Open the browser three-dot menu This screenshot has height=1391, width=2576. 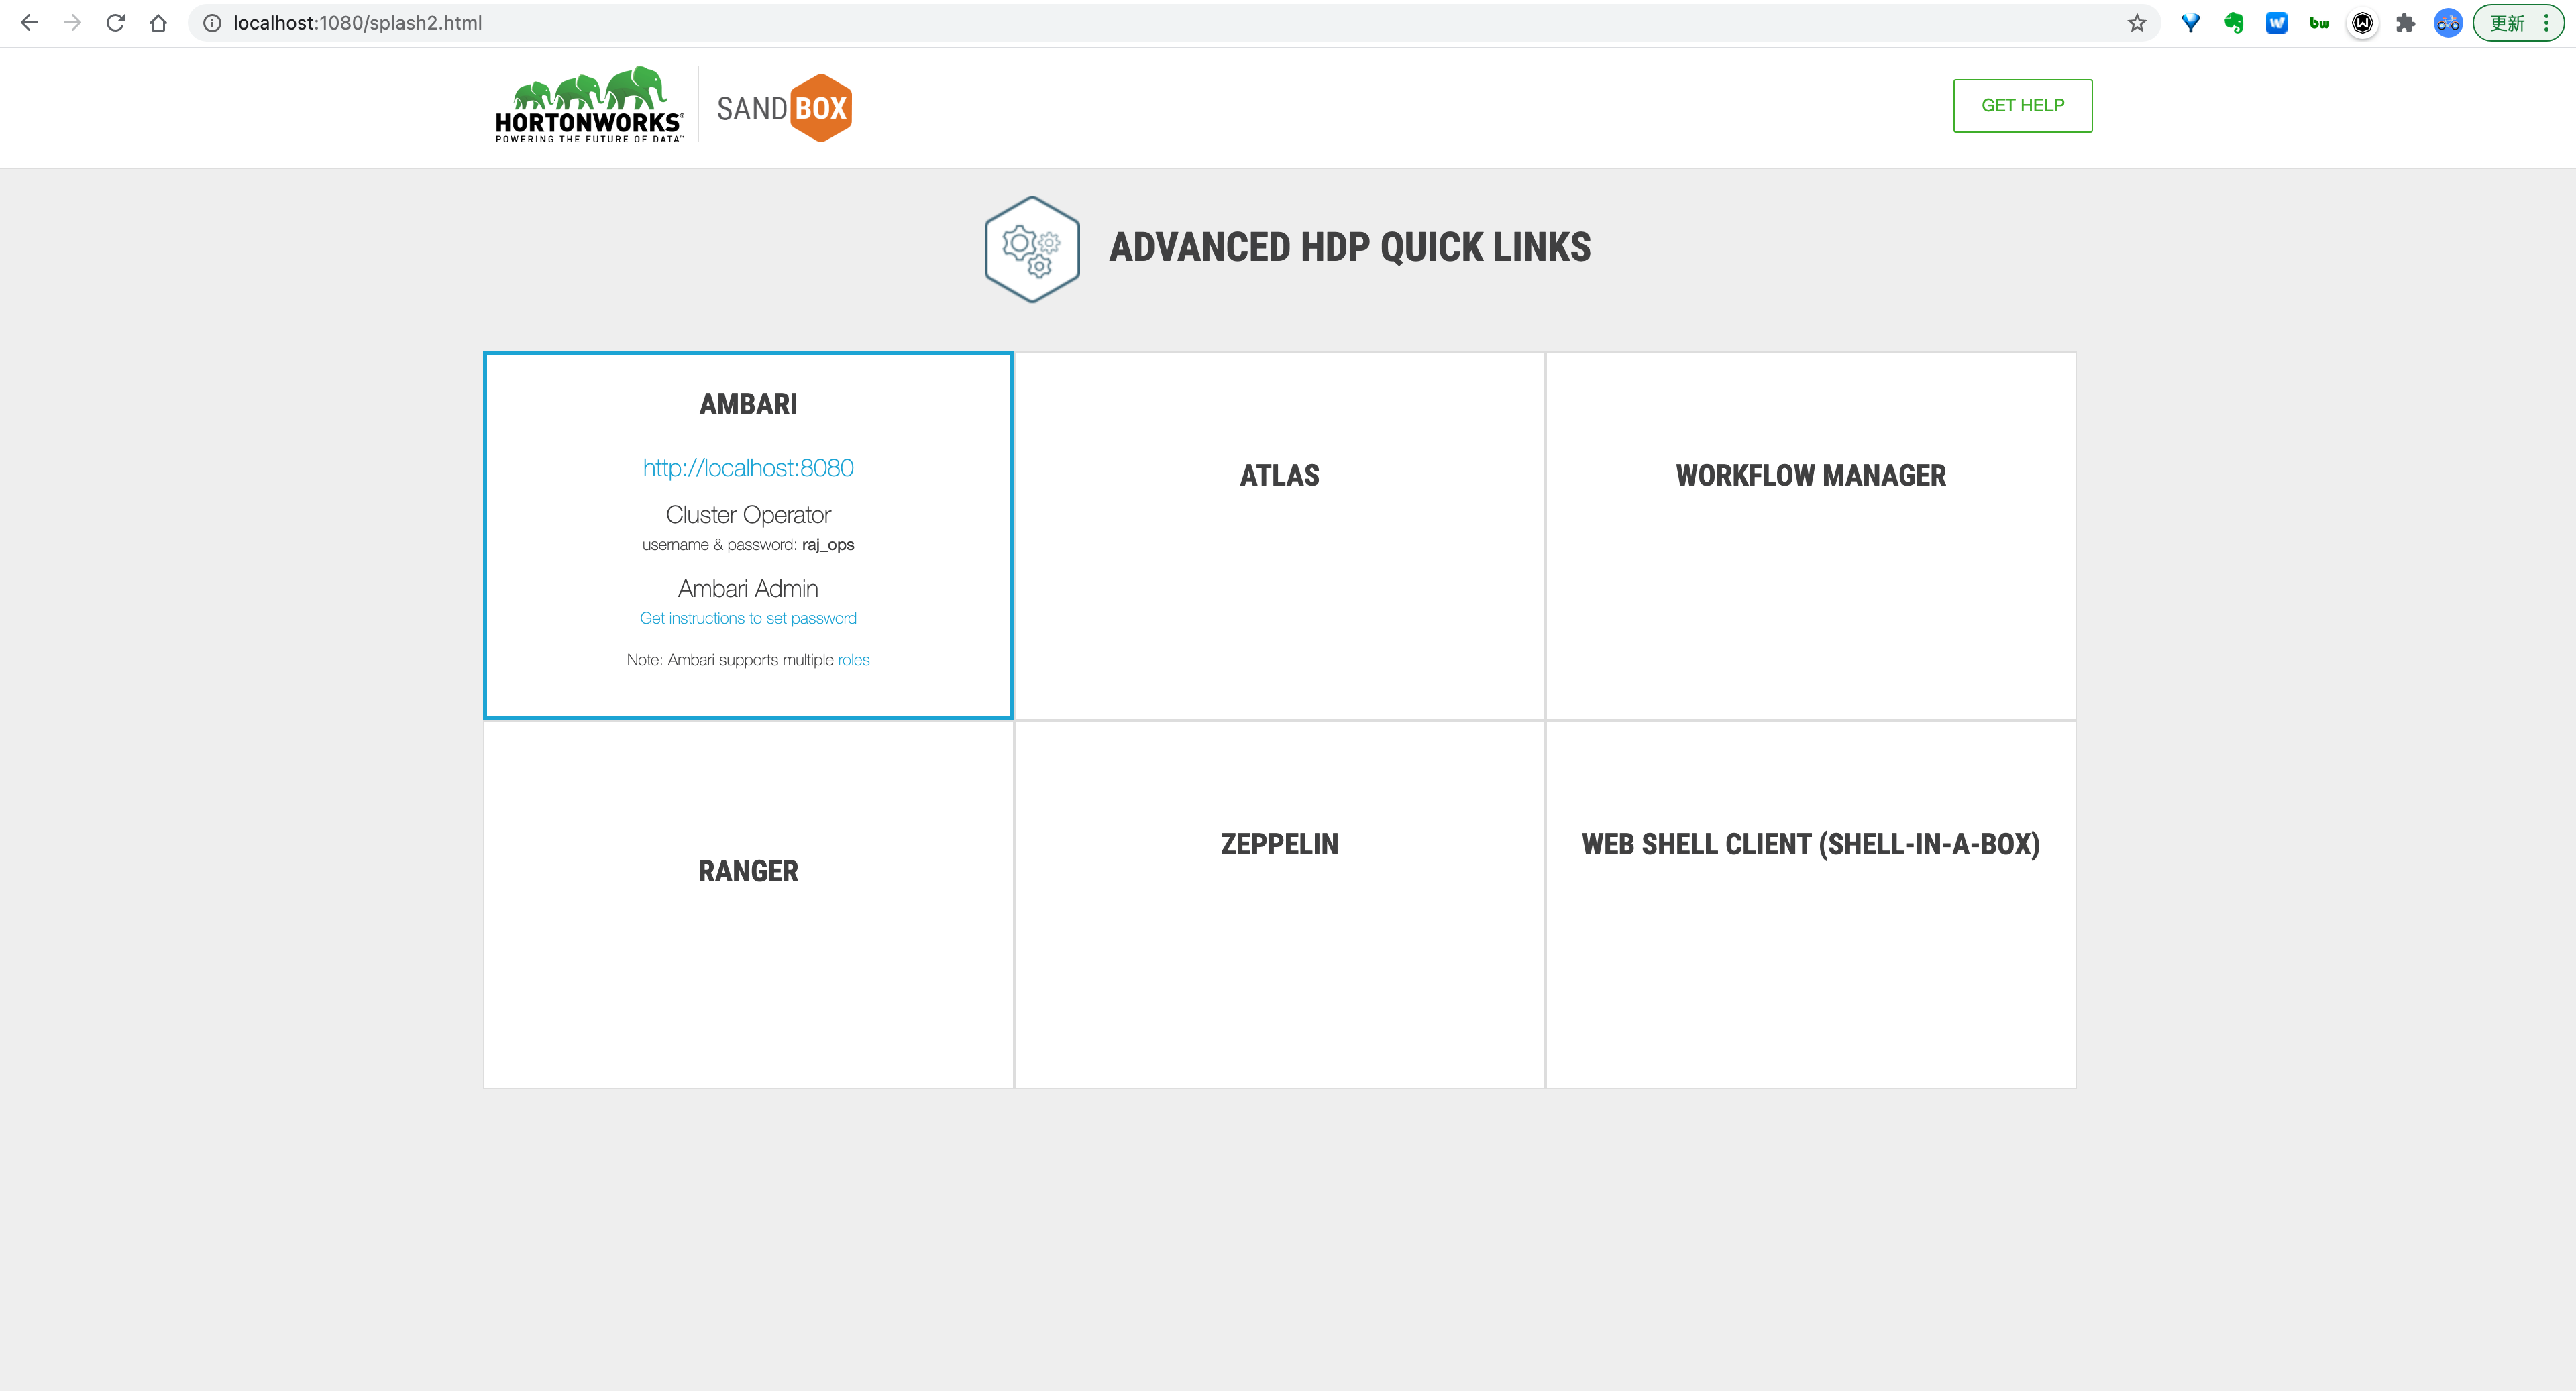point(2546,23)
